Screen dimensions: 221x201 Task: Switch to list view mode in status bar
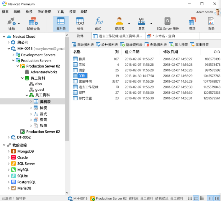coord(196,198)
